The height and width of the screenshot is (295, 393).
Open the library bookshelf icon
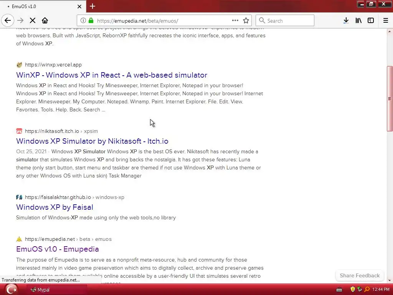(358, 21)
